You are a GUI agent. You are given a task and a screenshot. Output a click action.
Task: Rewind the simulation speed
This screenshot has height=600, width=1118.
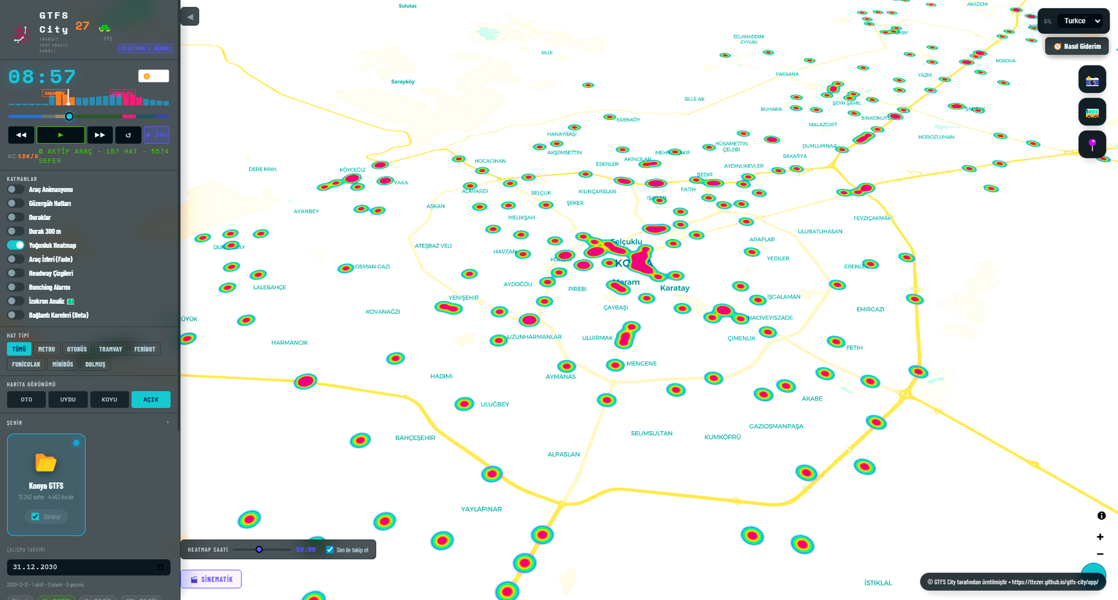[21, 135]
